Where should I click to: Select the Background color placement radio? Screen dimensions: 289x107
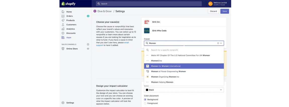[145, 99]
